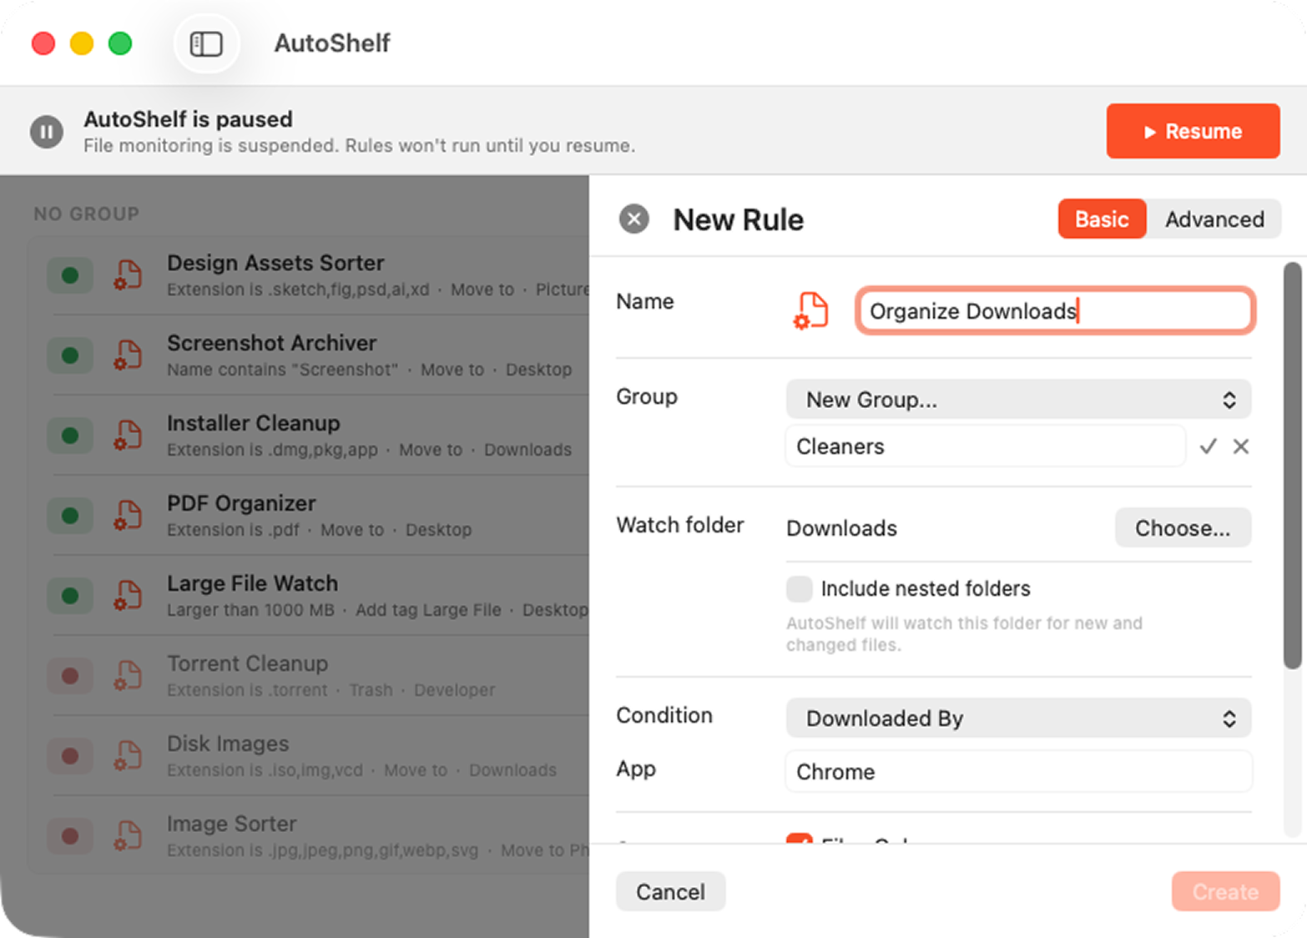
Task: Click the Disk Images file icon
Action: [128, 756]
